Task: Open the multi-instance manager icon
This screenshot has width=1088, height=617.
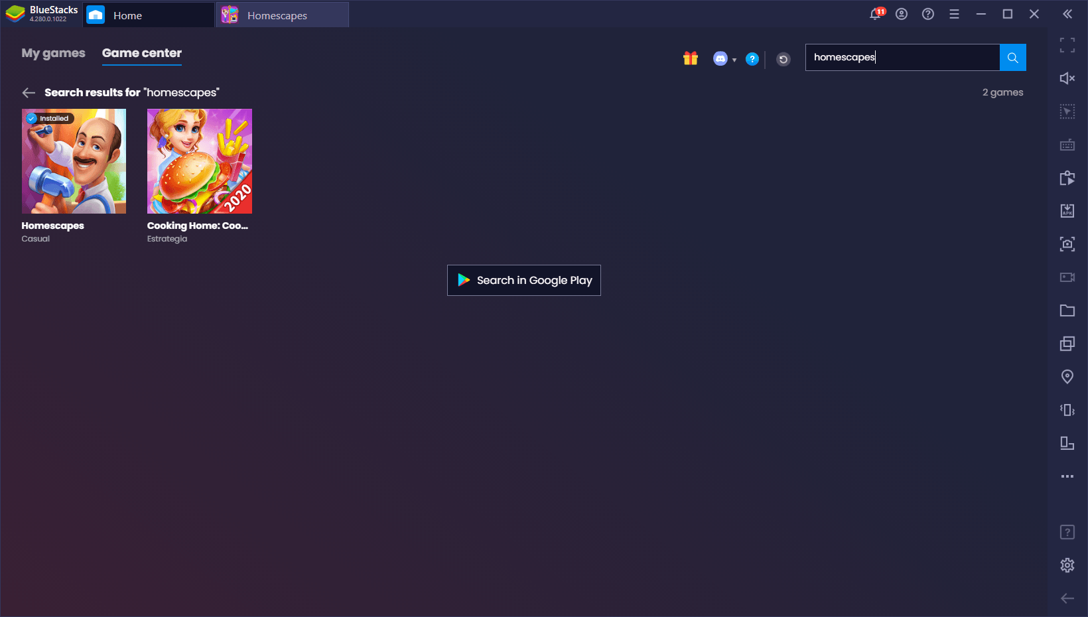Action: coord(1067,344)
